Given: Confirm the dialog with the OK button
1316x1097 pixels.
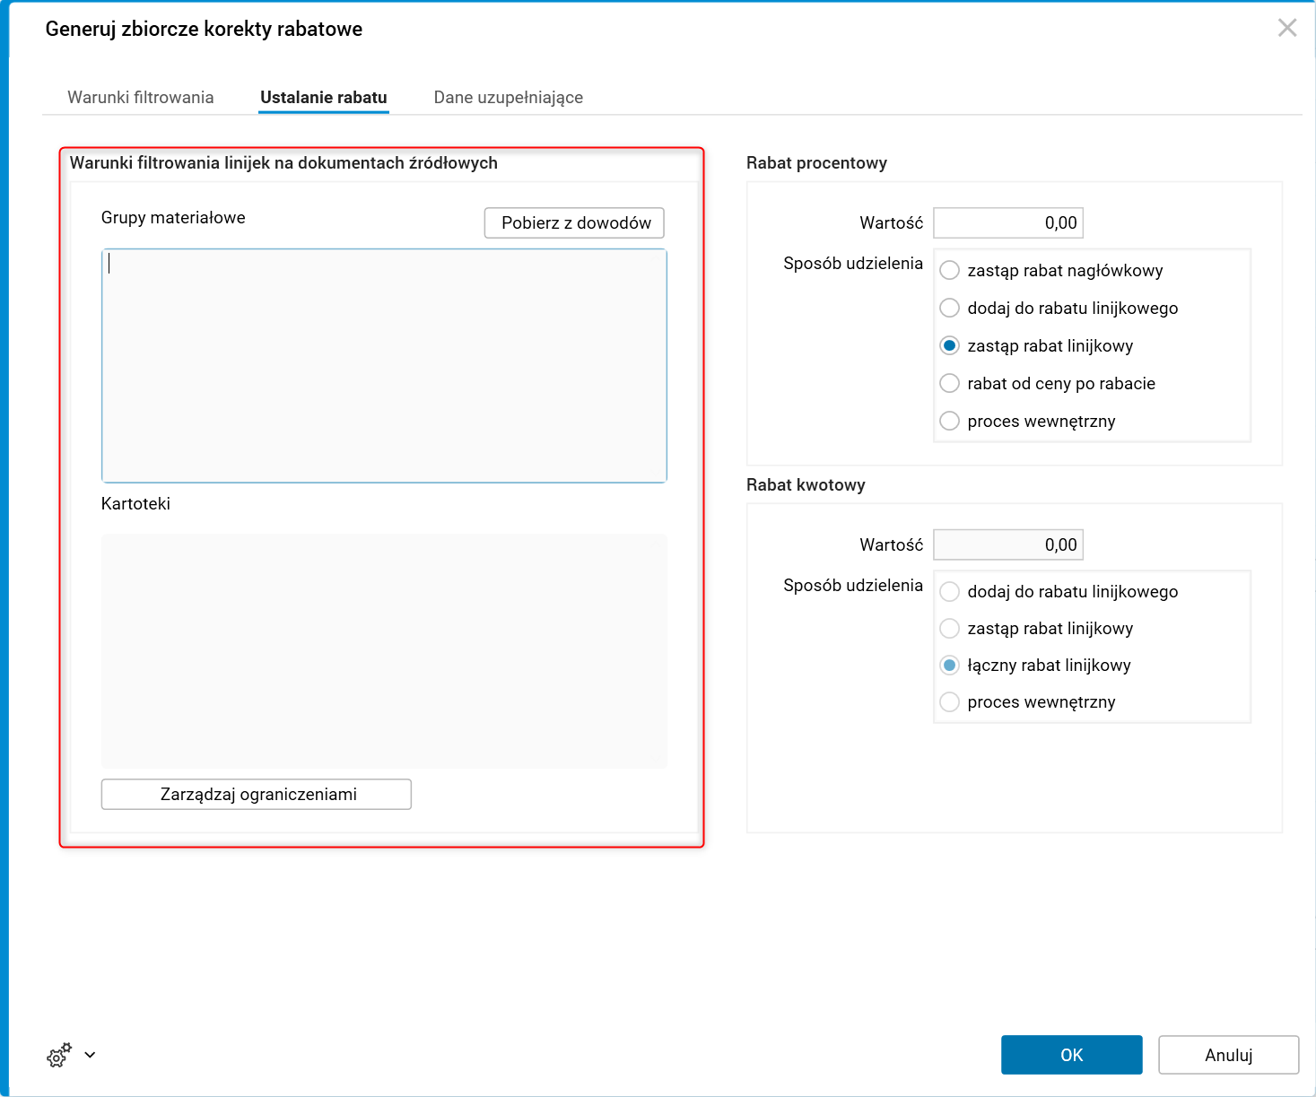Looking at the screenshot, I should coord(1071,1055).
